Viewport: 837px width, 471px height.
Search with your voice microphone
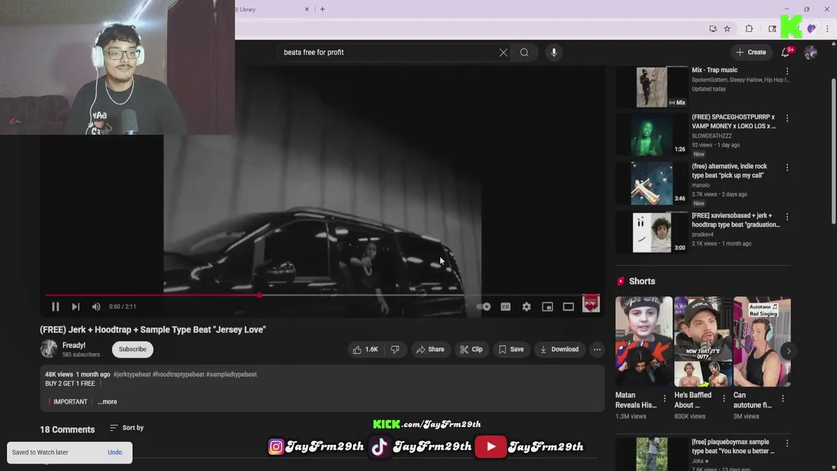pos(554,52)
